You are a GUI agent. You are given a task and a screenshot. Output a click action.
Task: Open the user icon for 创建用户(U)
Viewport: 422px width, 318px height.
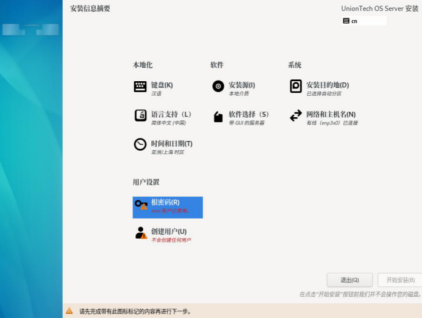click(x=141, y=233)
